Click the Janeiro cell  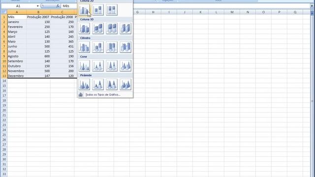click(17, 22)
